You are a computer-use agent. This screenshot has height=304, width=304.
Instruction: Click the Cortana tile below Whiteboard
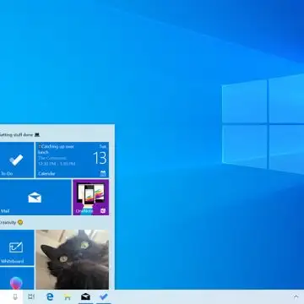click(17, 278)
